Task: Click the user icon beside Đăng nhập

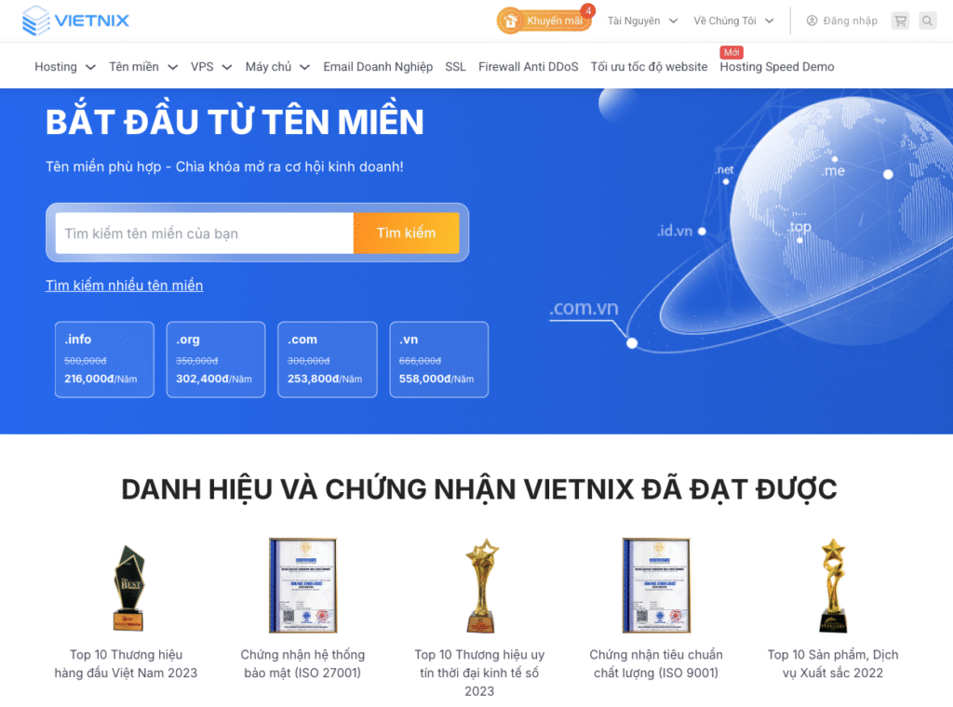Action: (812, 20)
